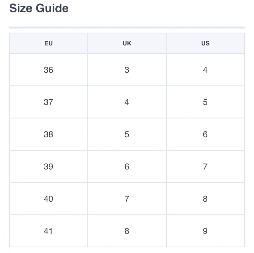Click EU size 40 cell
The image size is (254, 253).
pos(48,199)
